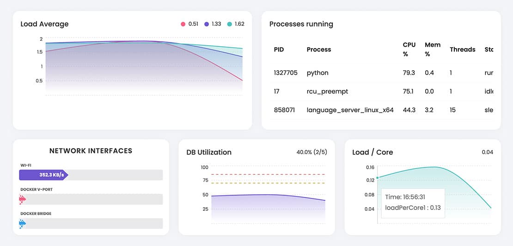Click the blue Docker Bridge arrow indicator
Viewport: 513px width, 246px height.
pyautogui.click(x=22, y=224)
